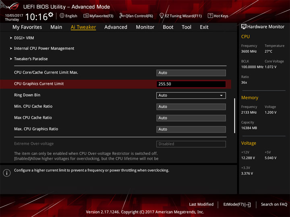Click the Ring Down Bin dropdown arrow

(221, 95)
